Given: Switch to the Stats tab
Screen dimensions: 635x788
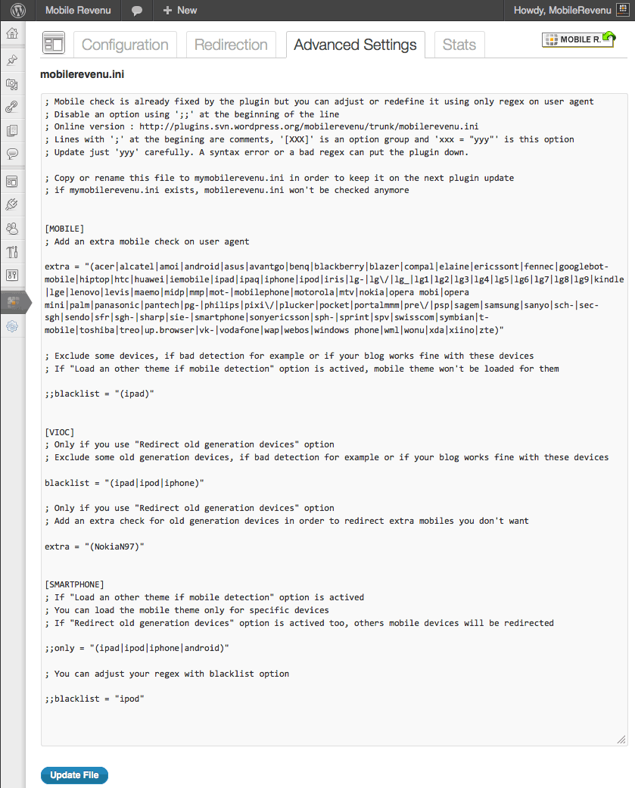Looking at the screenshot, I should [459, 45].
